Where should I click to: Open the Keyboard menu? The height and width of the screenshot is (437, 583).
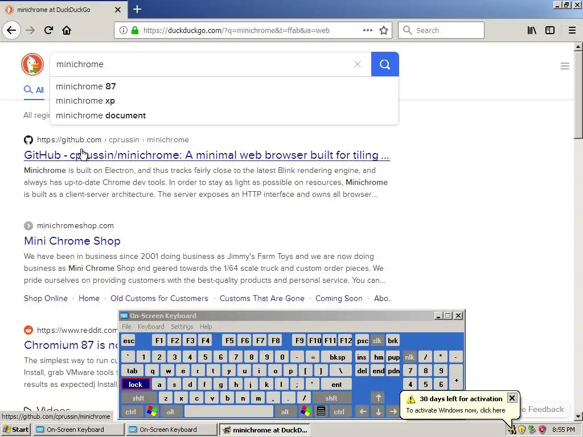(x=150, y=326)
